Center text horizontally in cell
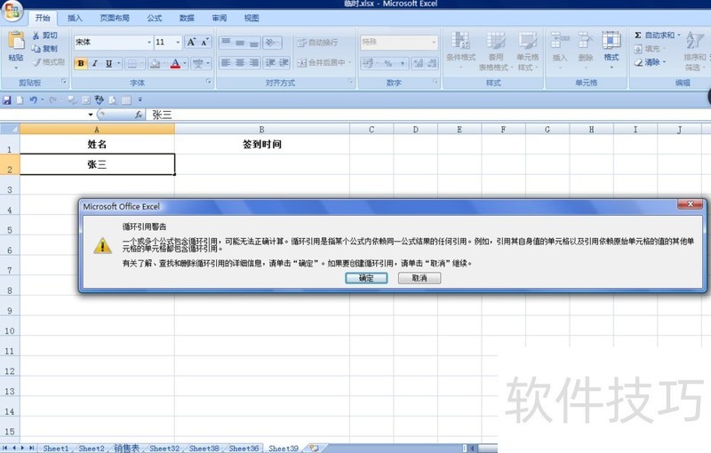711x453 pixels. [240, 62]
